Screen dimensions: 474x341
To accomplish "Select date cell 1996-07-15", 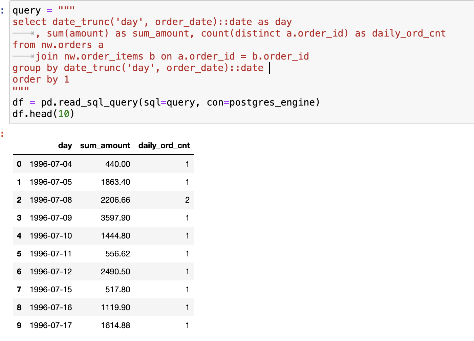I will click(x=51, y=290).
